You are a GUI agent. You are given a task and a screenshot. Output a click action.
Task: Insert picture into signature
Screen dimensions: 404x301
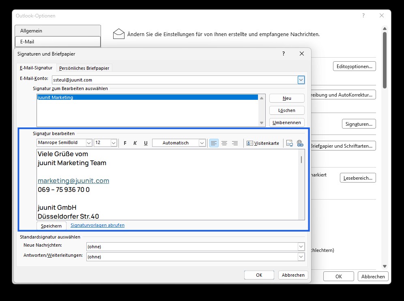pyautogui.click(x=289, y=143)
